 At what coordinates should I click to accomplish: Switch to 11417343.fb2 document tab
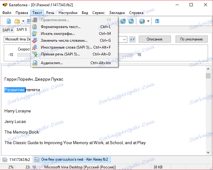tap(16, 159)
